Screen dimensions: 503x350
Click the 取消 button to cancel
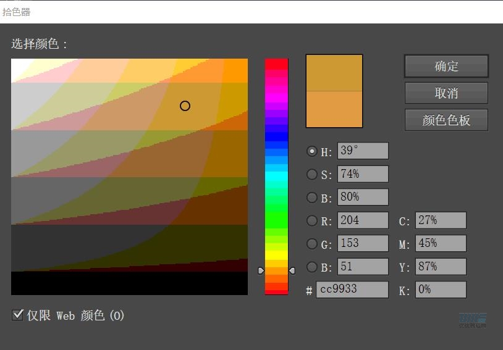point(446,93)
